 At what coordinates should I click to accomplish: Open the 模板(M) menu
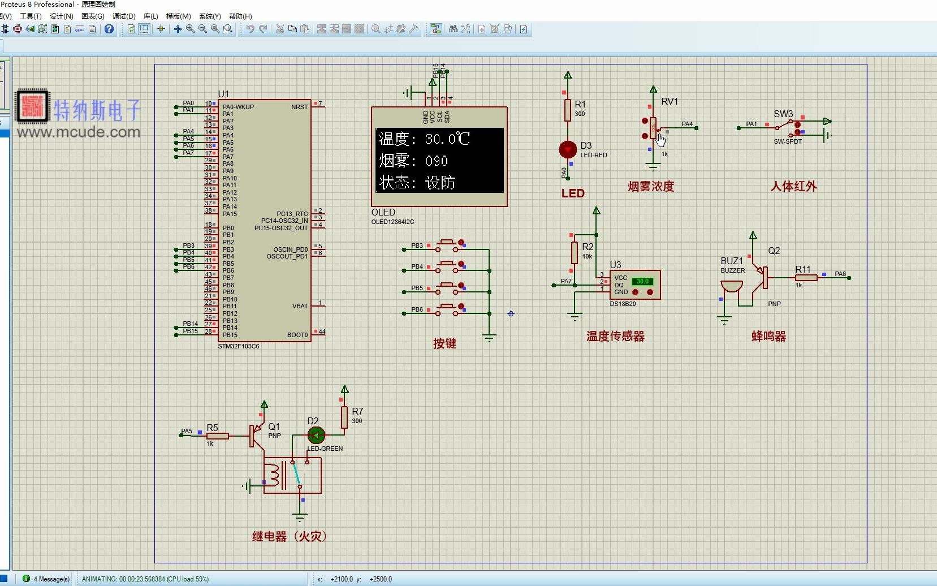tap(179, 16)
